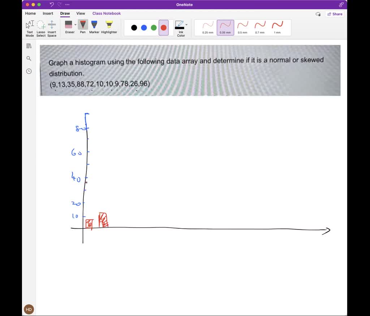Open the Insert tab

point(48,13)
